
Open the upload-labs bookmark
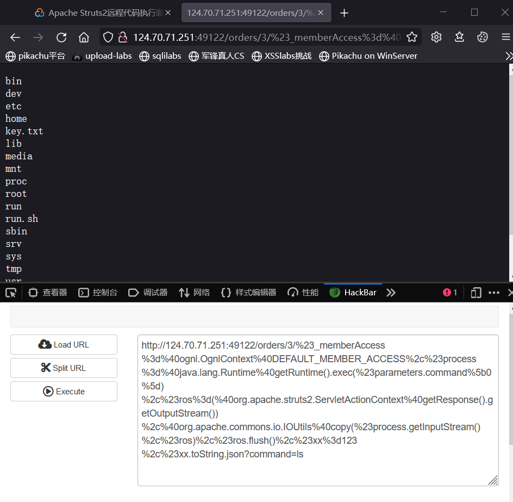coord(102,56)
